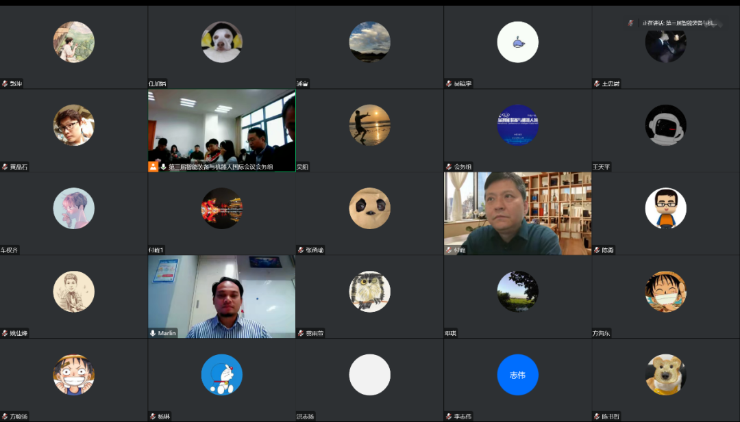Image resolution: width=740 pixels, height=422 pixels.
Task: Click the Doraemon avatar of 杨琳
Action: pos(221,375)
